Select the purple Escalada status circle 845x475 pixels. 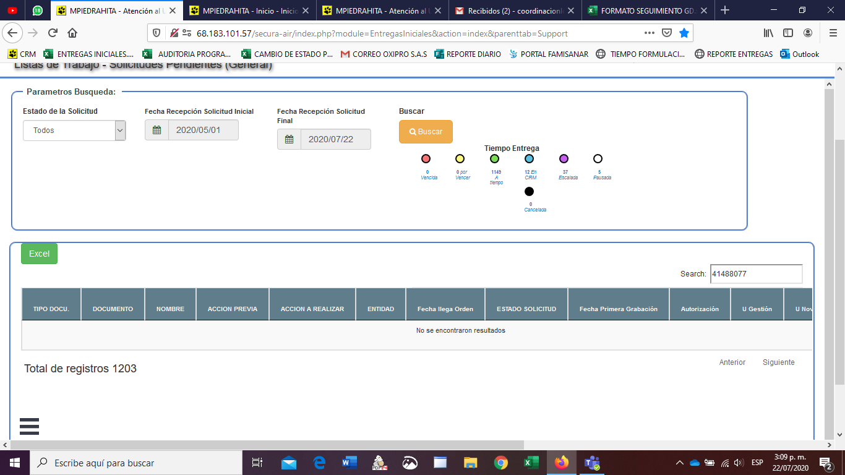click(564, 159)
